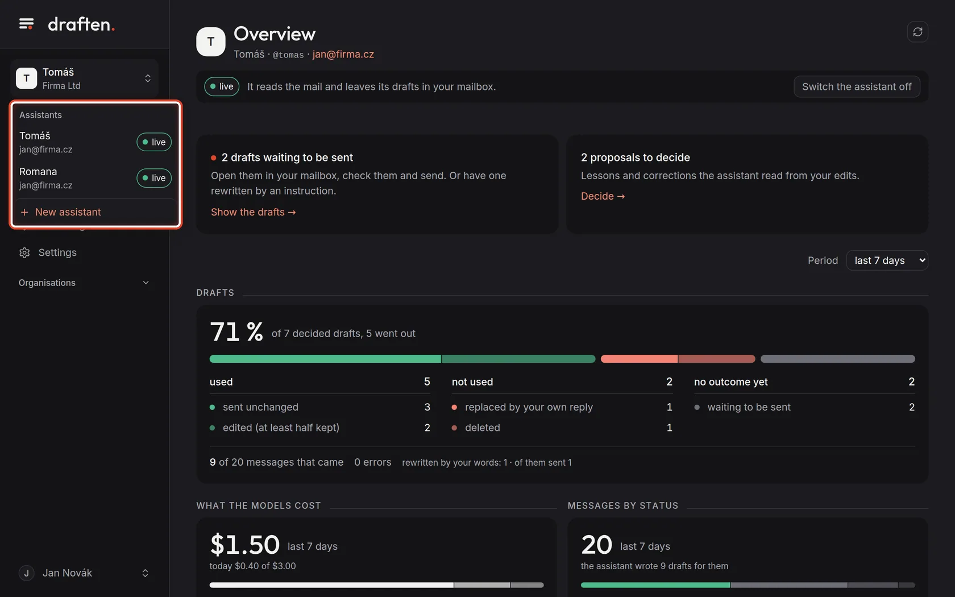Click the live status pill in the banner
955x597 pixels.
[222, 86]
